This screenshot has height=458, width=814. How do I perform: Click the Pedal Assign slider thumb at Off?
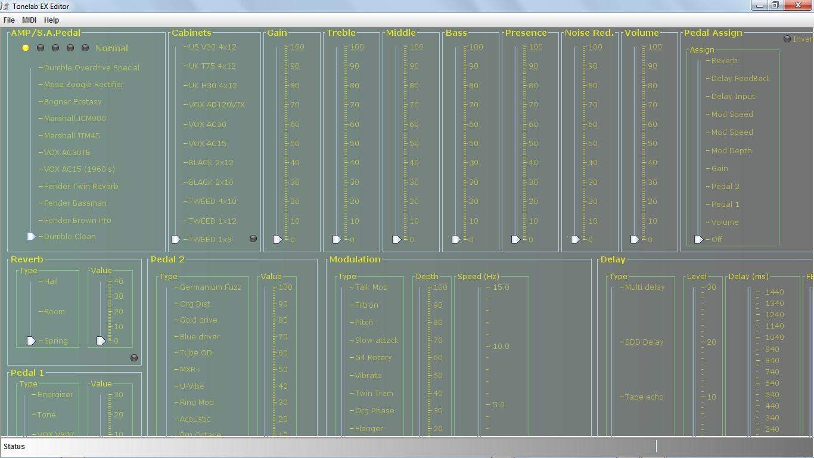pyautogui.click(x=698, y=239)
